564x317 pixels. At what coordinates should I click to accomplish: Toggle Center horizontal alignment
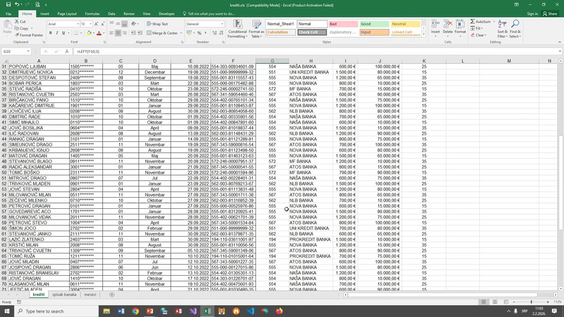(x=118, y=33)
